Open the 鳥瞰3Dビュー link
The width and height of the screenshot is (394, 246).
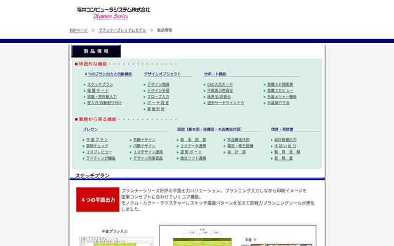tap(280, 90)
